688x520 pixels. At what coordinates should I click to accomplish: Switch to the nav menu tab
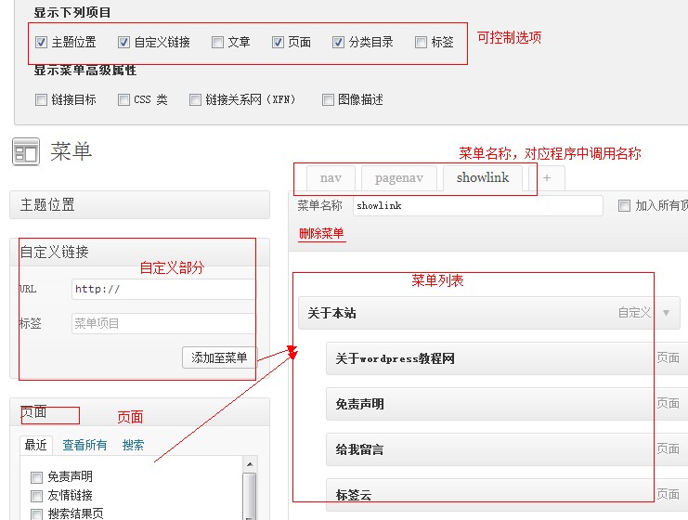point(331,178)
